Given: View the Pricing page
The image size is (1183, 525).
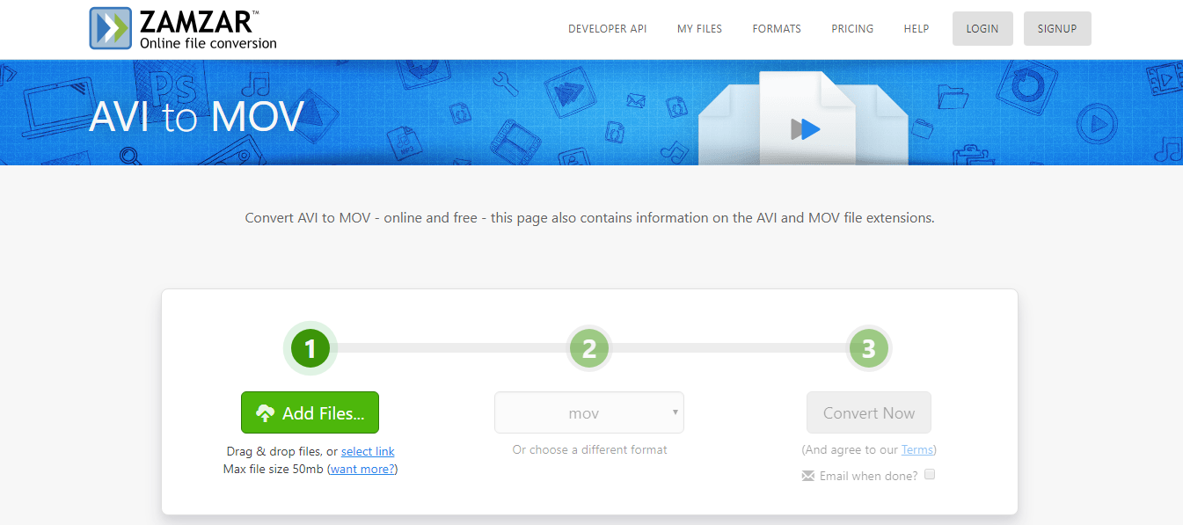Looking at the screenshot, I should (852, 29).
